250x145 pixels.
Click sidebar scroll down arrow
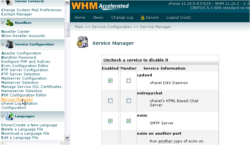coord(67,138)
